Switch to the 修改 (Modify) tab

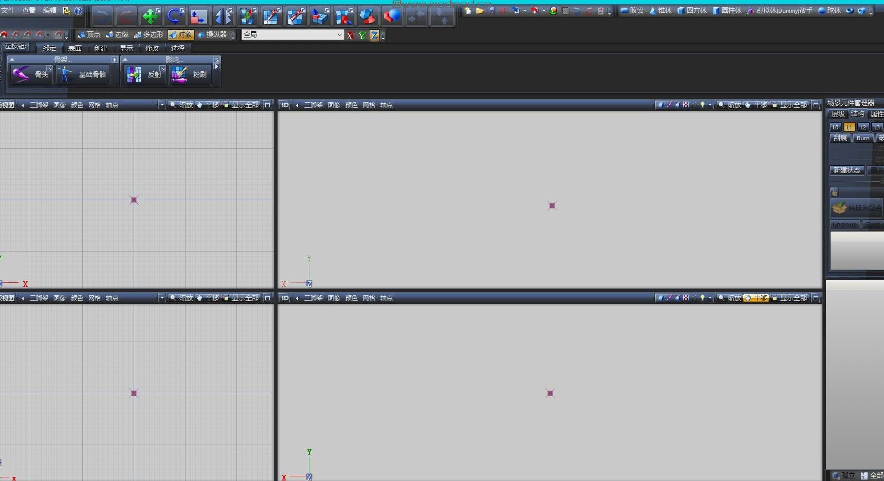tap(152, 48)
